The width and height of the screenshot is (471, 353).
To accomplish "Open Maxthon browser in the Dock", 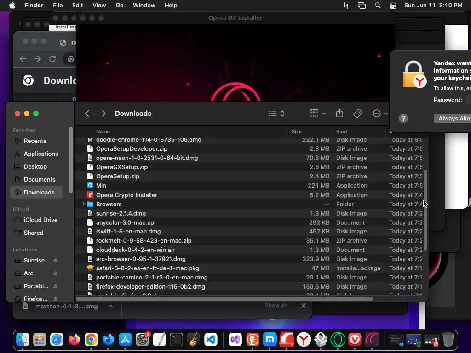I will pyautogui.click(x=270, y=340).
